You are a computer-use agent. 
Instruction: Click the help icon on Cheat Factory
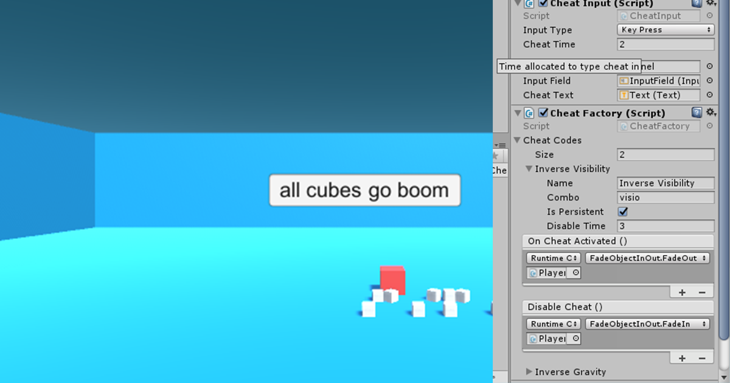pyautogui.click(x=697, y=112)
